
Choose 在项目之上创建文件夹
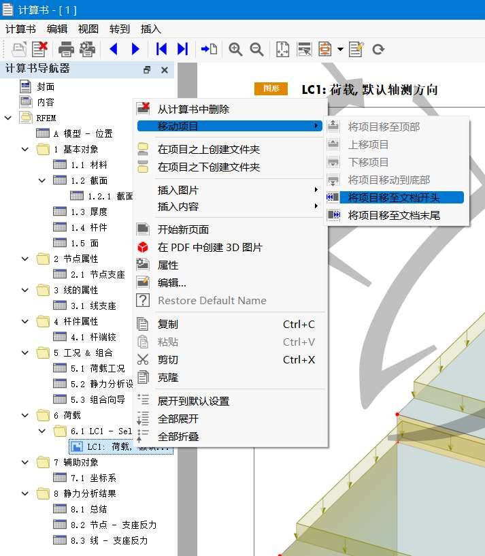point(229,149)
